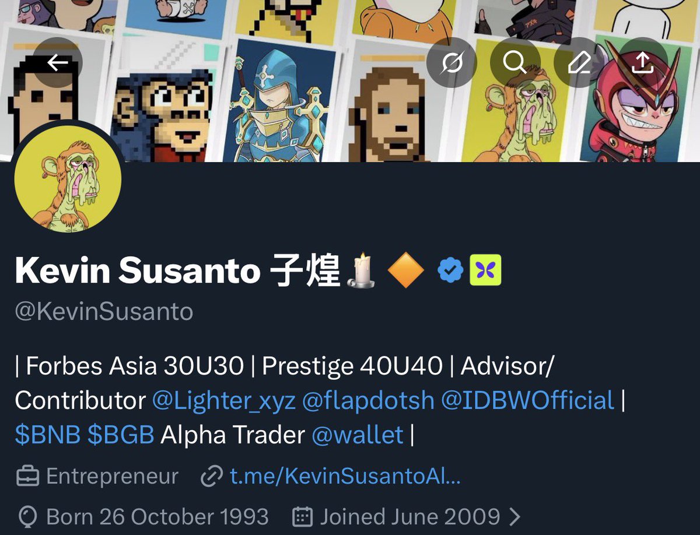Tap the share upload icon
This screenshot has width=700, height=535.
coord(642,62)
